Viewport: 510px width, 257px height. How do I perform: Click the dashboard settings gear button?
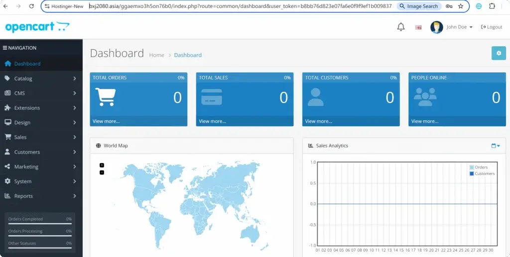tap(498, 53)
